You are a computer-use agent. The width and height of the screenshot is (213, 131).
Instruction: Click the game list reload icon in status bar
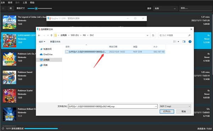click(x=3, y=129)
